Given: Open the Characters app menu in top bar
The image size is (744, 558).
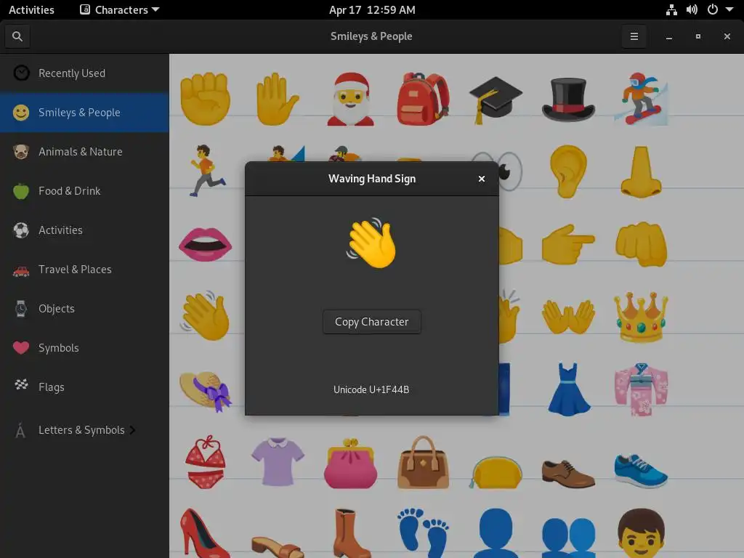Looking at the screenshot, I should point(120,9).
